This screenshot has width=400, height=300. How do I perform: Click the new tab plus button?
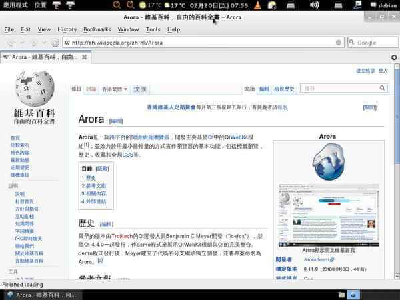pos(394,57)
